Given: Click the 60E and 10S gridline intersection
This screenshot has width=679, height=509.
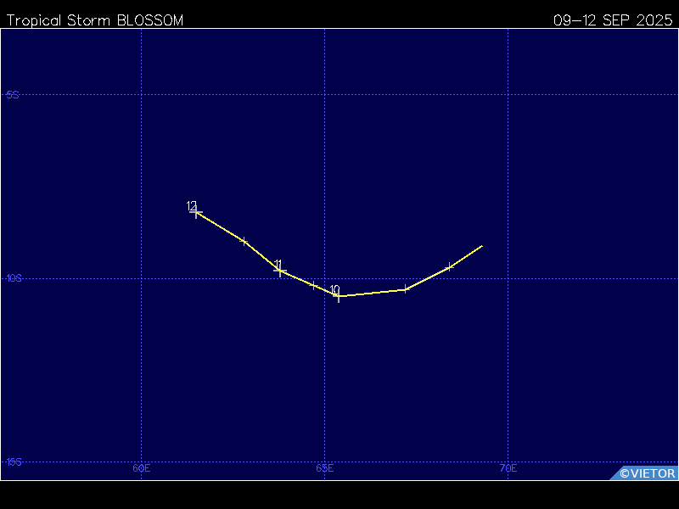Looking at the screenshot, I should pyautogui.click(x=141, y=278).
